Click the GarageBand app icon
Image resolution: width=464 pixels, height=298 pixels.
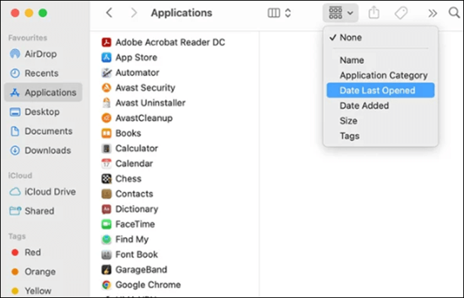(107, 270)
